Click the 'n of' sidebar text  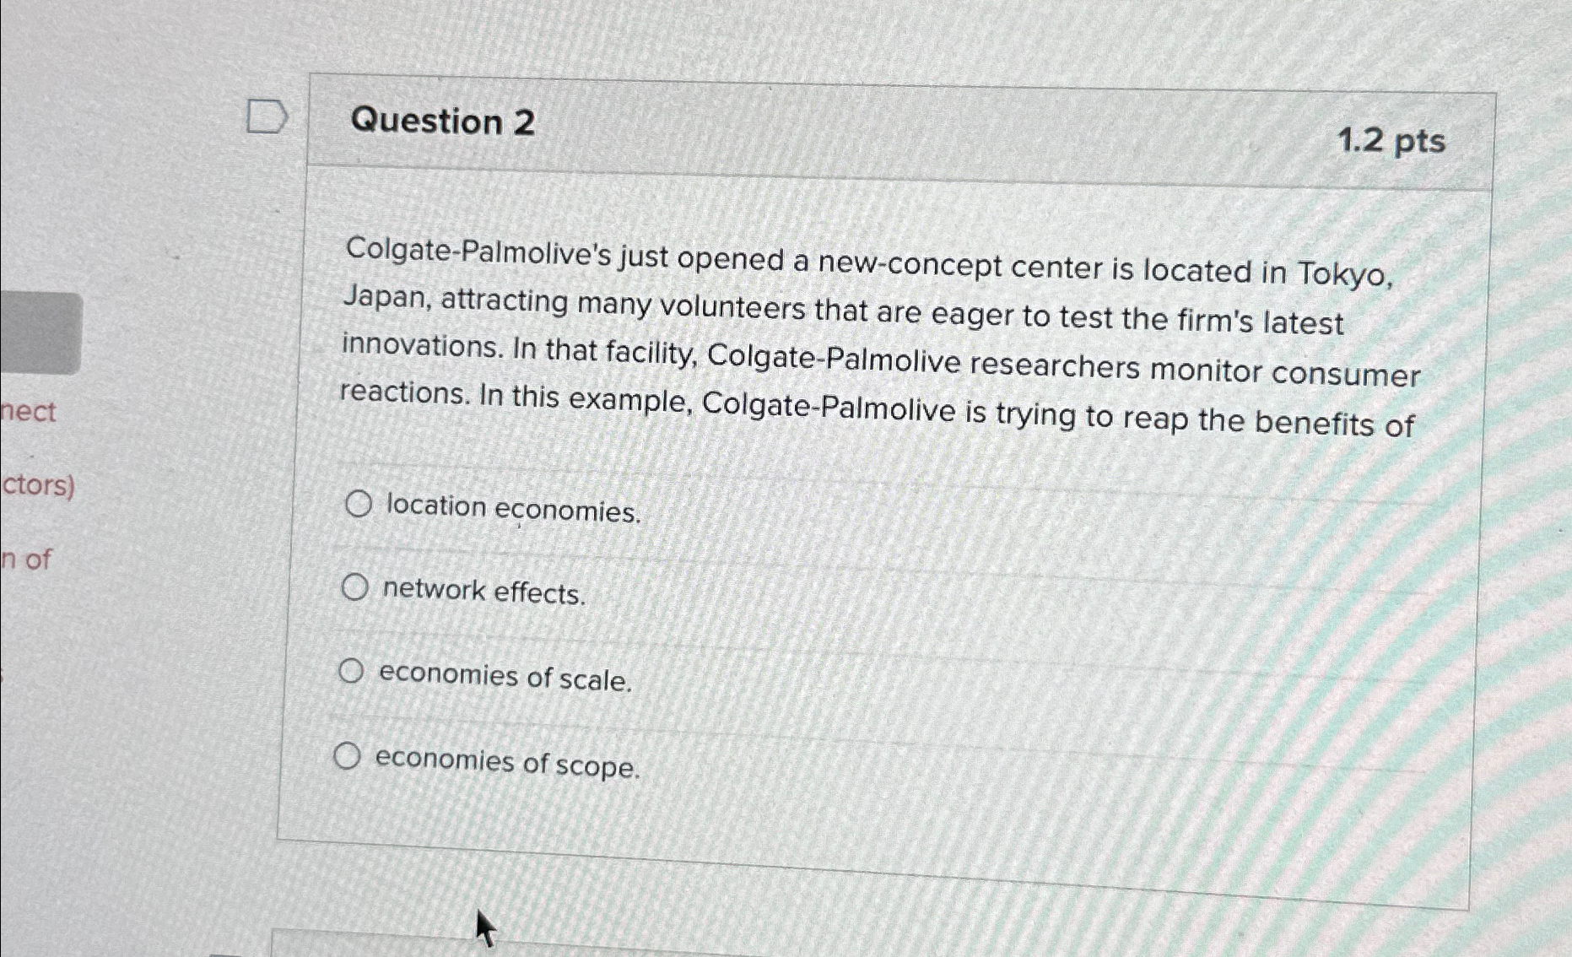point(26,558)
